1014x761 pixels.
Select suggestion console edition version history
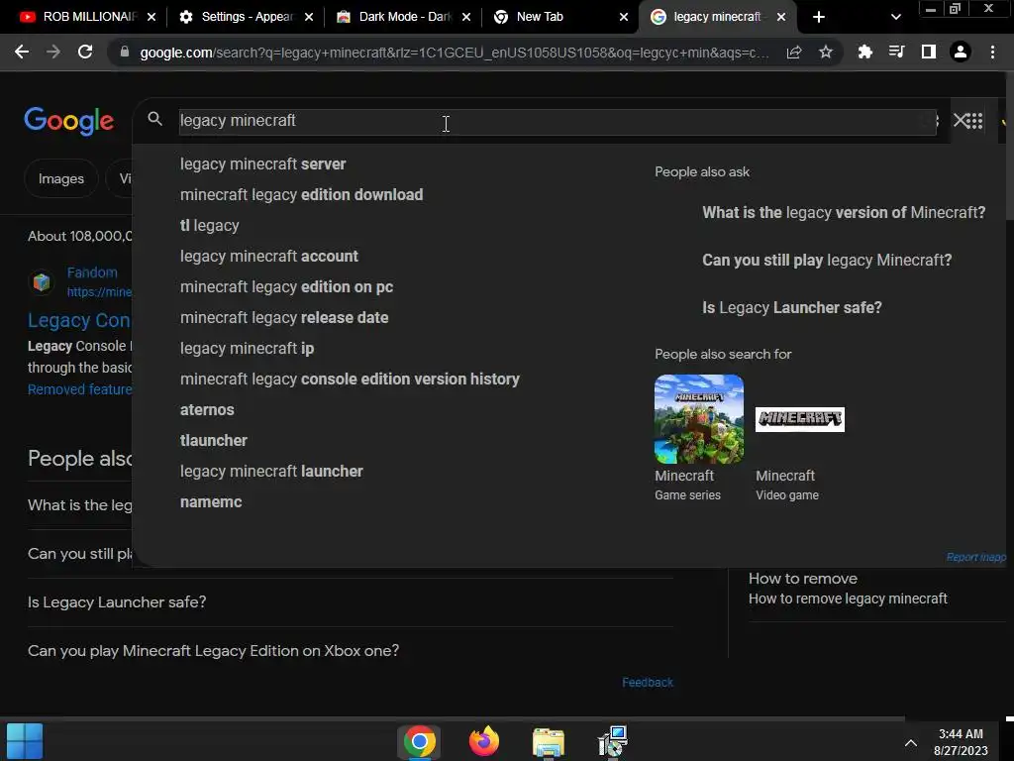(350, 380)
